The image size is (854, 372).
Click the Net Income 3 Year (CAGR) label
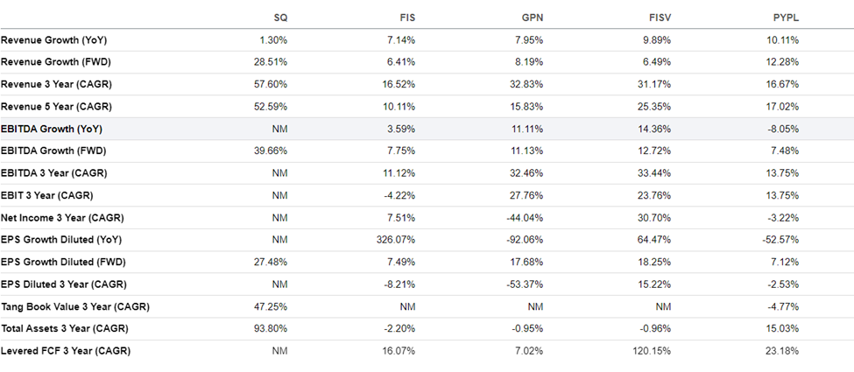(x=62, y=218)
